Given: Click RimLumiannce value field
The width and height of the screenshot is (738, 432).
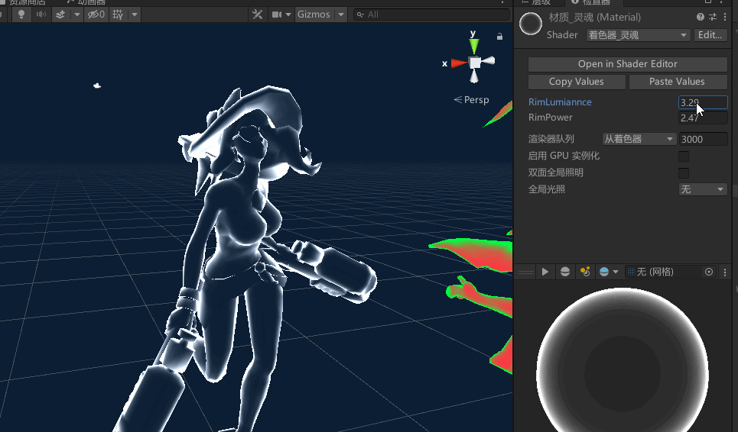Looking at the screenshot, I should 703,102.
